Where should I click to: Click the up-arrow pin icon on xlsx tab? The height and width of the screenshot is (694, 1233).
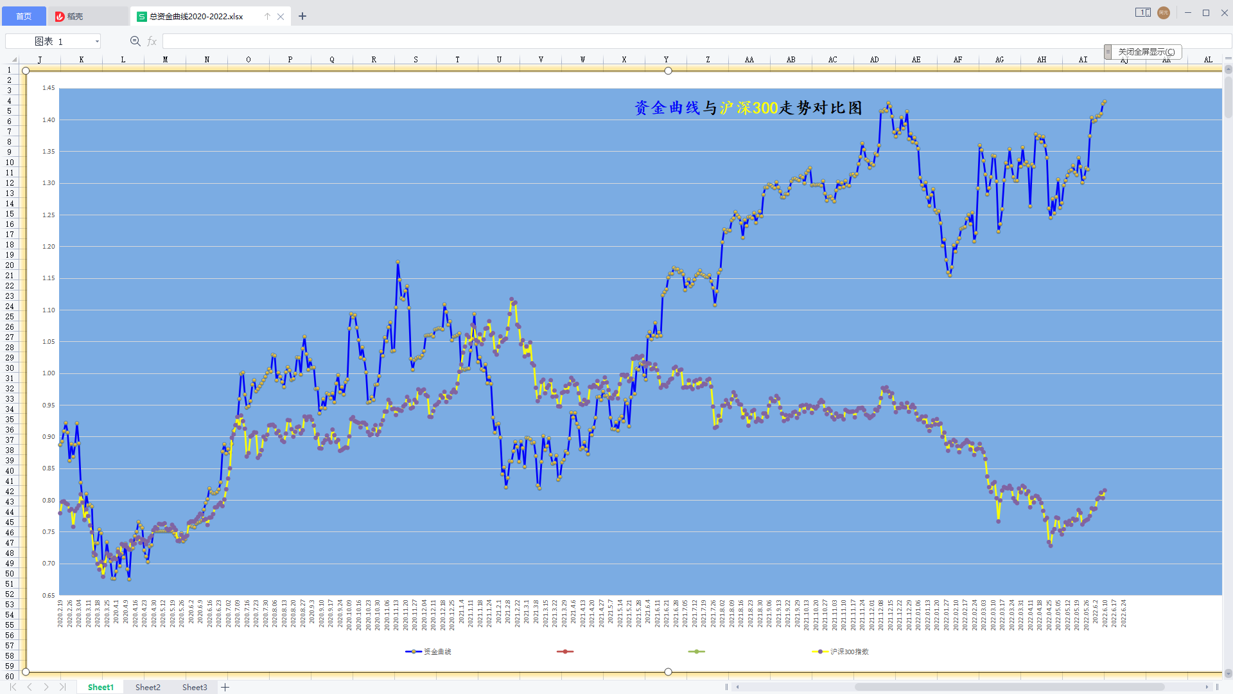click(267, 16)
